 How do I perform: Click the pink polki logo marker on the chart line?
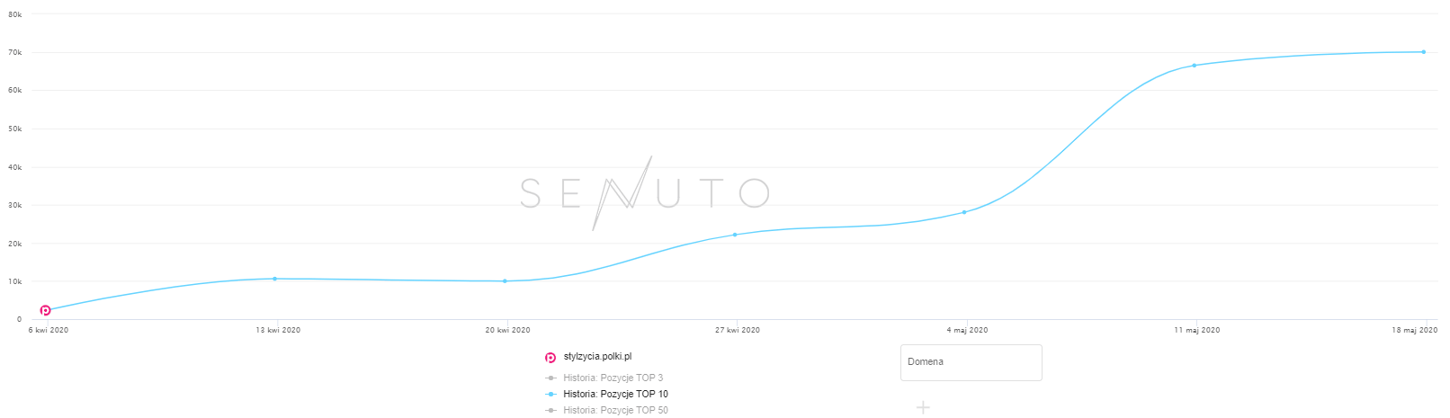pyautogui.click(x=45, y=310)
